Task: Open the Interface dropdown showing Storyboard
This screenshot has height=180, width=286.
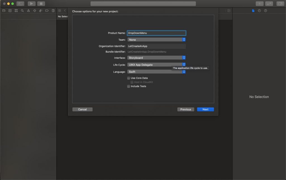Action: tap(156, 57)
